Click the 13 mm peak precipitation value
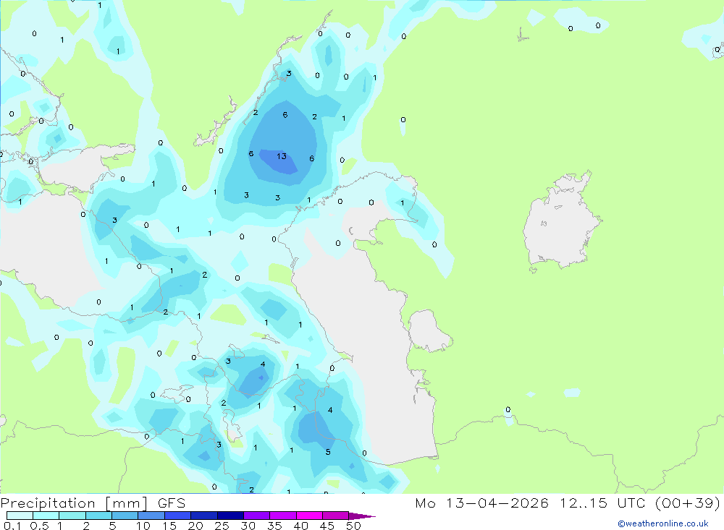This screenshot has height=530, width=724. point(282,156)
